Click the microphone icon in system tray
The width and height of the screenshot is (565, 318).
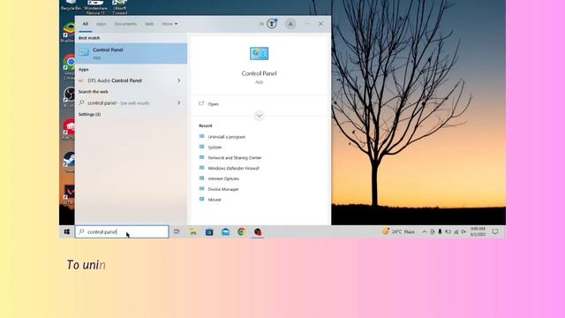440,231
